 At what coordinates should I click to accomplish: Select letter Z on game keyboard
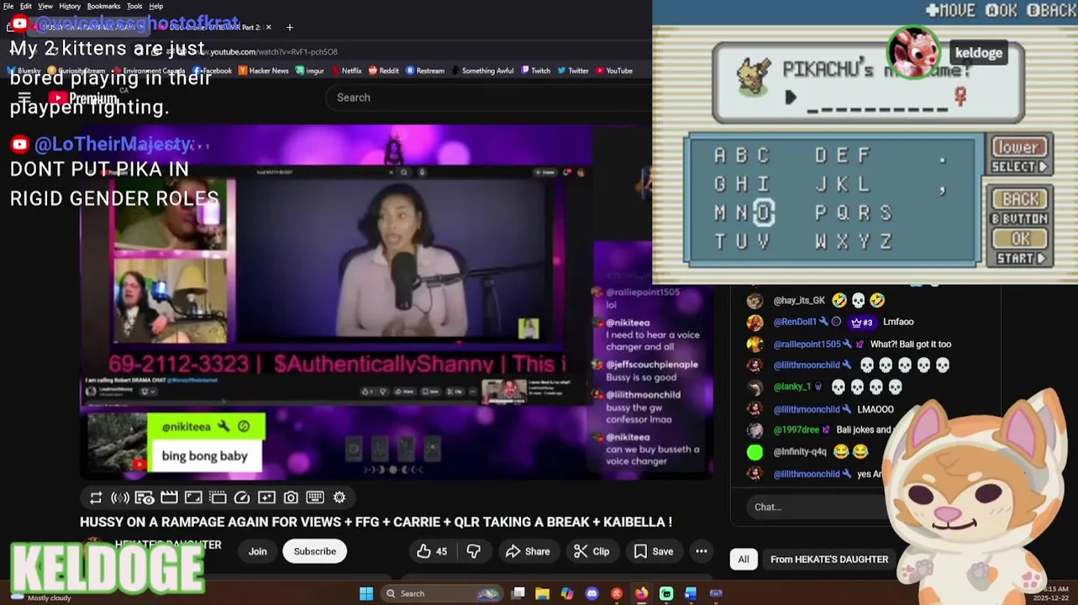(885, 241)
